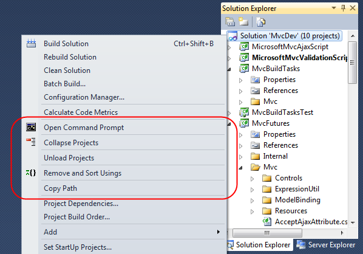Click the Remove and Sort Usings braces icon

(31, 173)
